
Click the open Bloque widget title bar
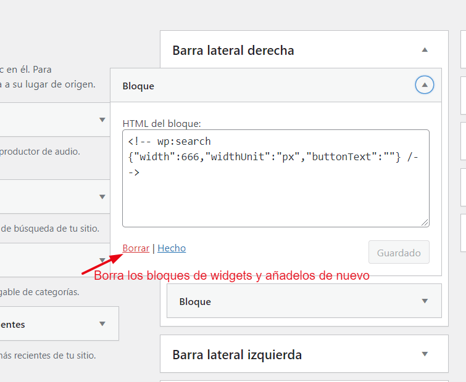[x=276, y=86]
